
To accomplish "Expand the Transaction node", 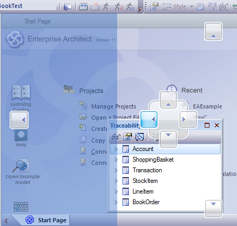I will tap(116, 170).
